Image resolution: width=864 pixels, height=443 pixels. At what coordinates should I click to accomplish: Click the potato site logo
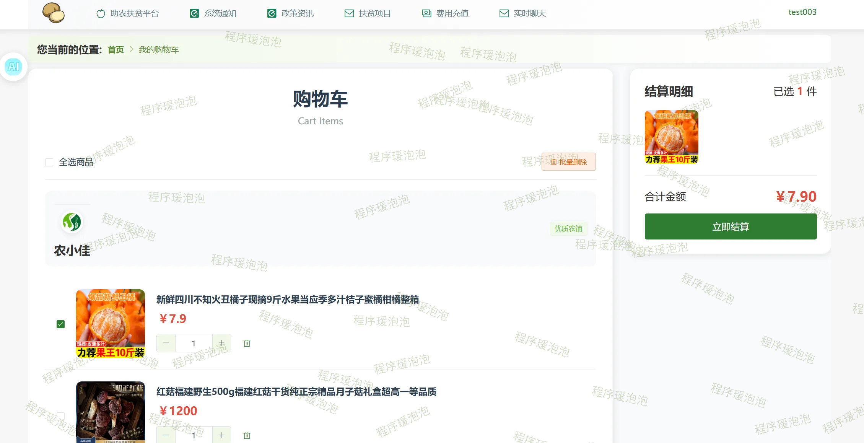tap(53, 13)
